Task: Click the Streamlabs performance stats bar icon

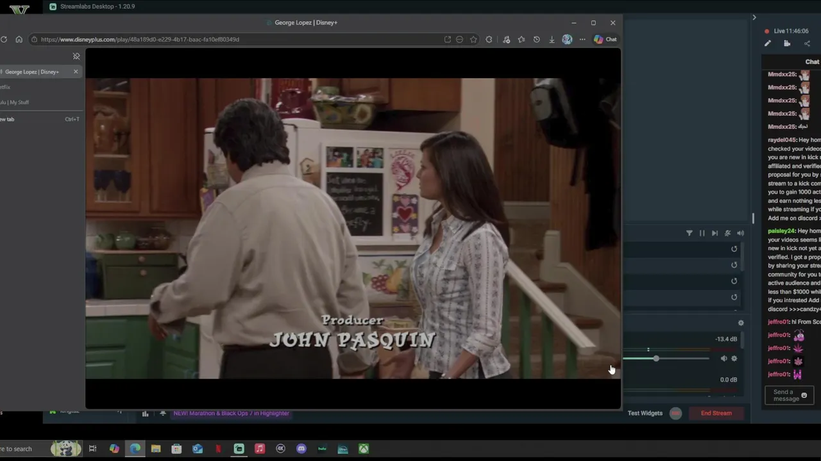Action: (145, 414)
